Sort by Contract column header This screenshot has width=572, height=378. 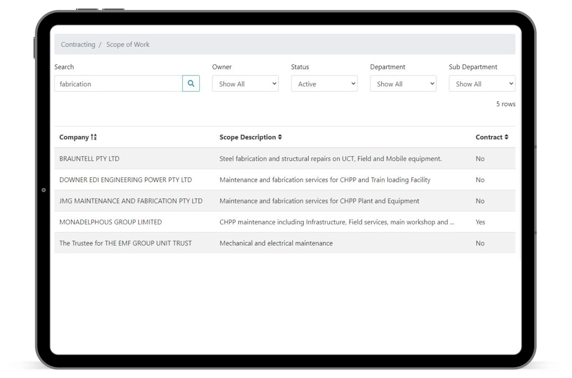pos(492,137)
